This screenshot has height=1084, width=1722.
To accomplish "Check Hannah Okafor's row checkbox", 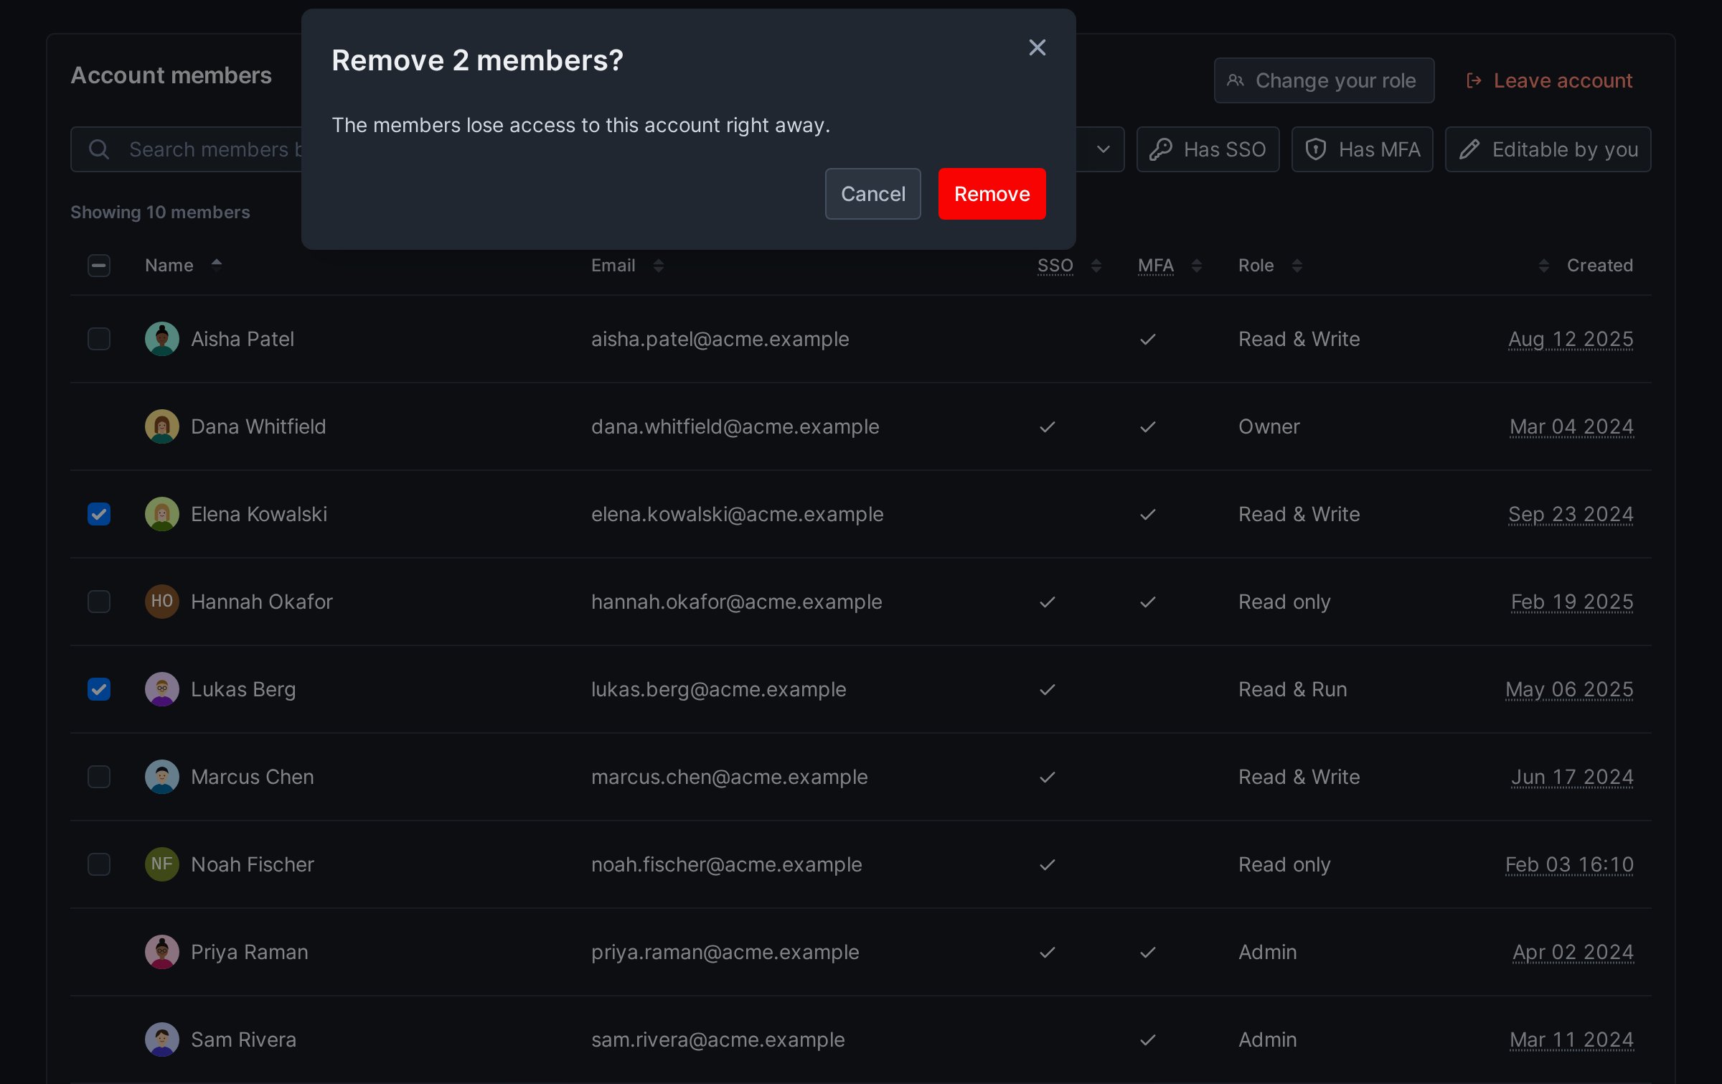I will click(99, 602).
